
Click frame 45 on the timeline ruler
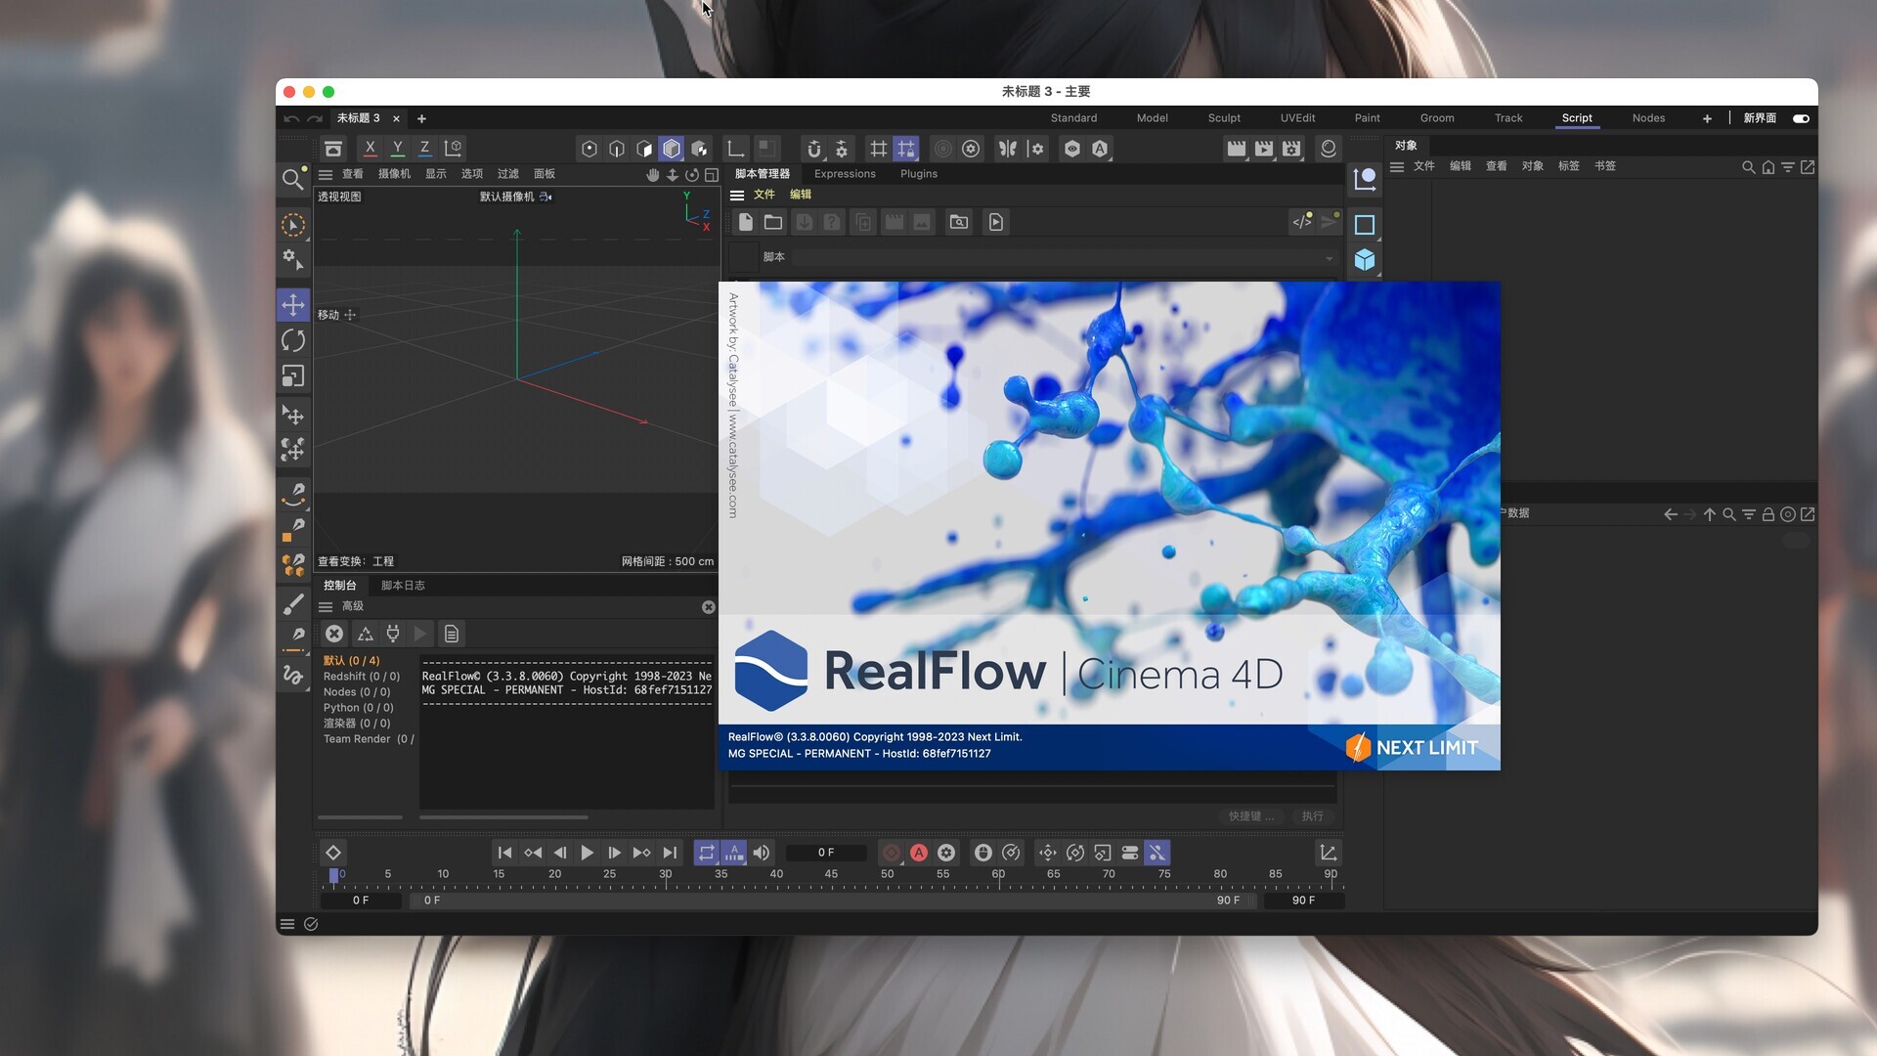click(x=831, y=876)
